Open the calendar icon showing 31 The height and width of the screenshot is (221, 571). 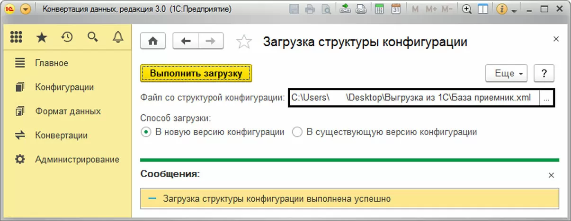(x=396, y=9)
